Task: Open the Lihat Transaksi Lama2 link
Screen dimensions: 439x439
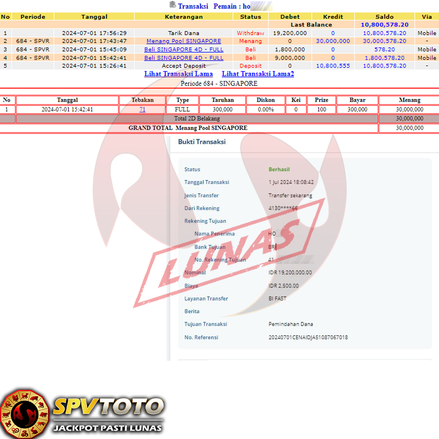Action: point(258,74)
